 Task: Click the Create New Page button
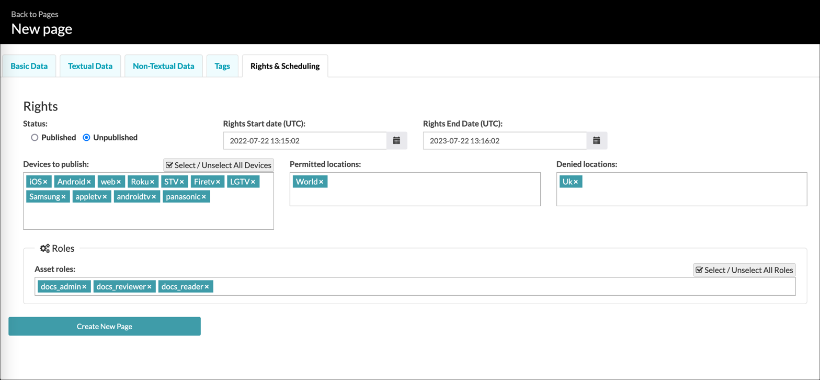tap(105, 326)
